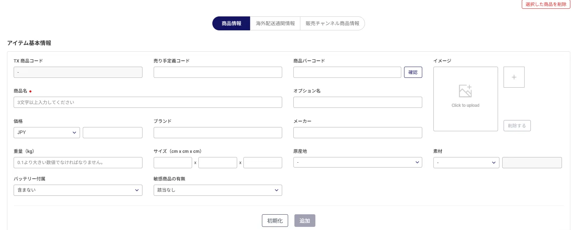The height and width of the screenshot is (230, 571).
Task: Click the 削除する image button
Action: pos(517,126)
